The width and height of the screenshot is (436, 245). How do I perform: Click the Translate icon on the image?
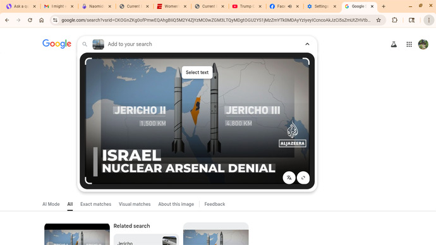tap(289, 178)
